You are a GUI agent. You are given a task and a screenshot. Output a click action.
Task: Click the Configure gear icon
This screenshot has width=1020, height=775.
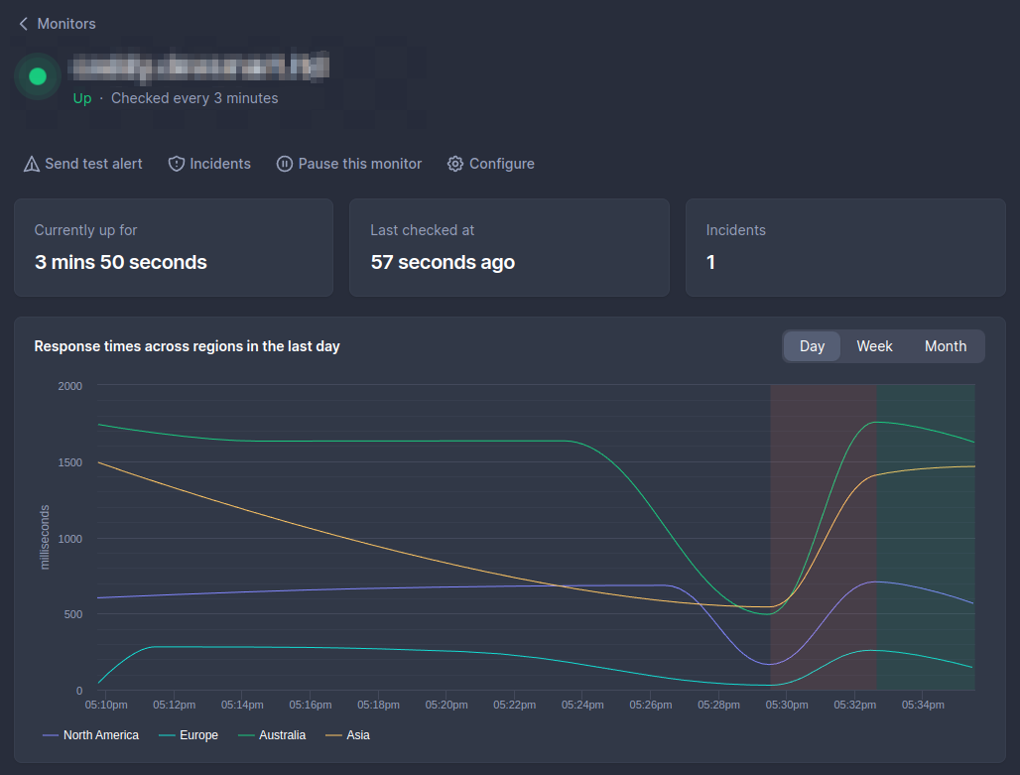click(455, 164)
